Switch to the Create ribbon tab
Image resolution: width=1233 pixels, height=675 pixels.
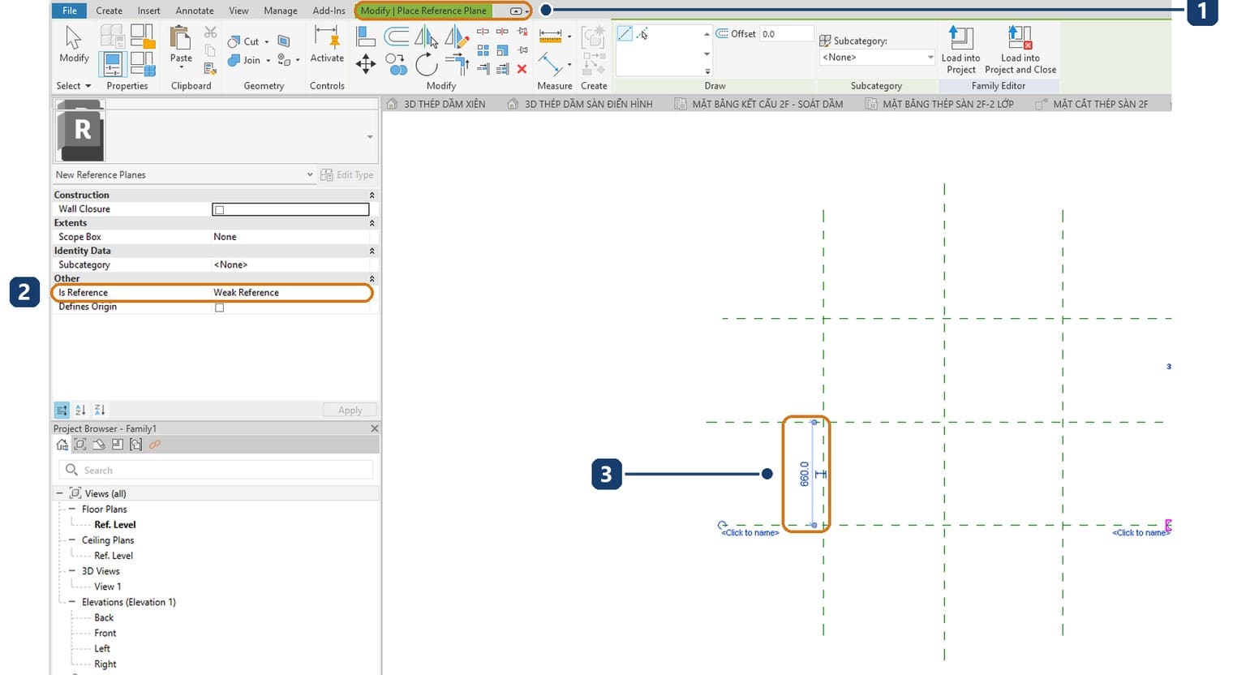coord(109,11)
